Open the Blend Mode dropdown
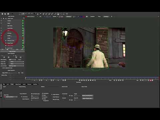 tap(12, 60)
